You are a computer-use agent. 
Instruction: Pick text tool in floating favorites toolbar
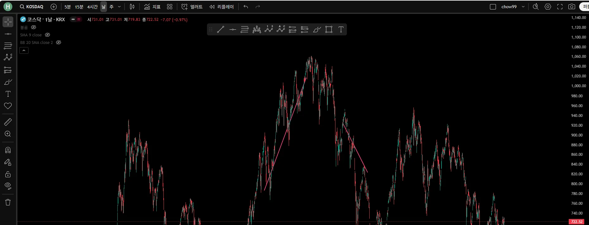(x=341, y=30)
